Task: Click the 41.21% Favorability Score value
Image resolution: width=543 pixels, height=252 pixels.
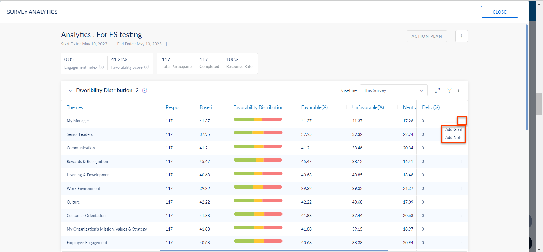Action: tap(119, 59)
